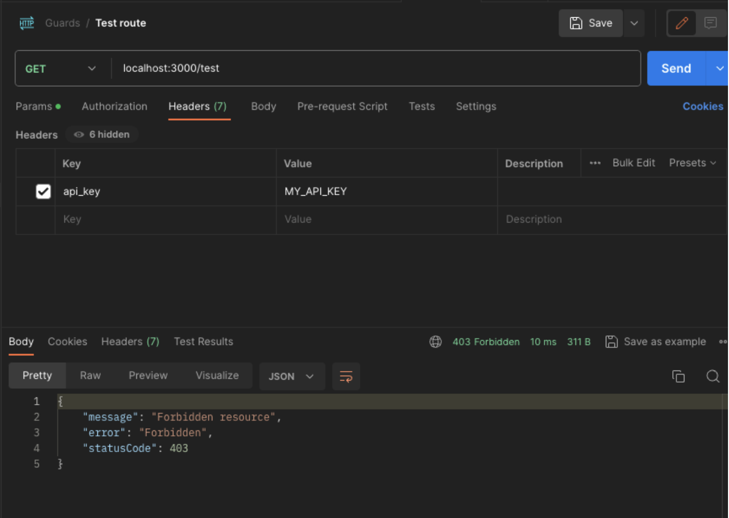
Task: Click the globe network icon near 403 Forbidden
Action: point(435,342)
